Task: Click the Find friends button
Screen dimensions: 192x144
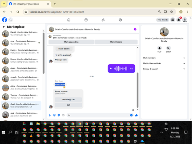Action: pyautogui.click(x=162, y=20)
